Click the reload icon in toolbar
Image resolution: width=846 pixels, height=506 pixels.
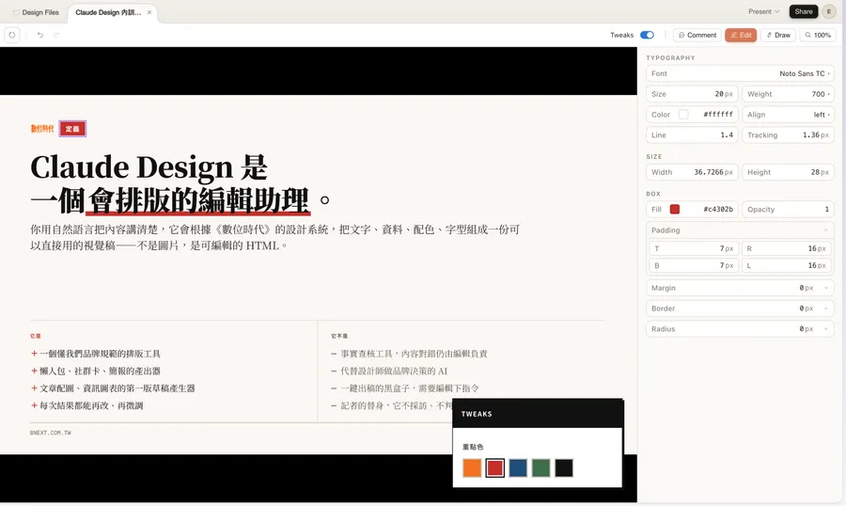pyautogui.click(x=12, y=35)
